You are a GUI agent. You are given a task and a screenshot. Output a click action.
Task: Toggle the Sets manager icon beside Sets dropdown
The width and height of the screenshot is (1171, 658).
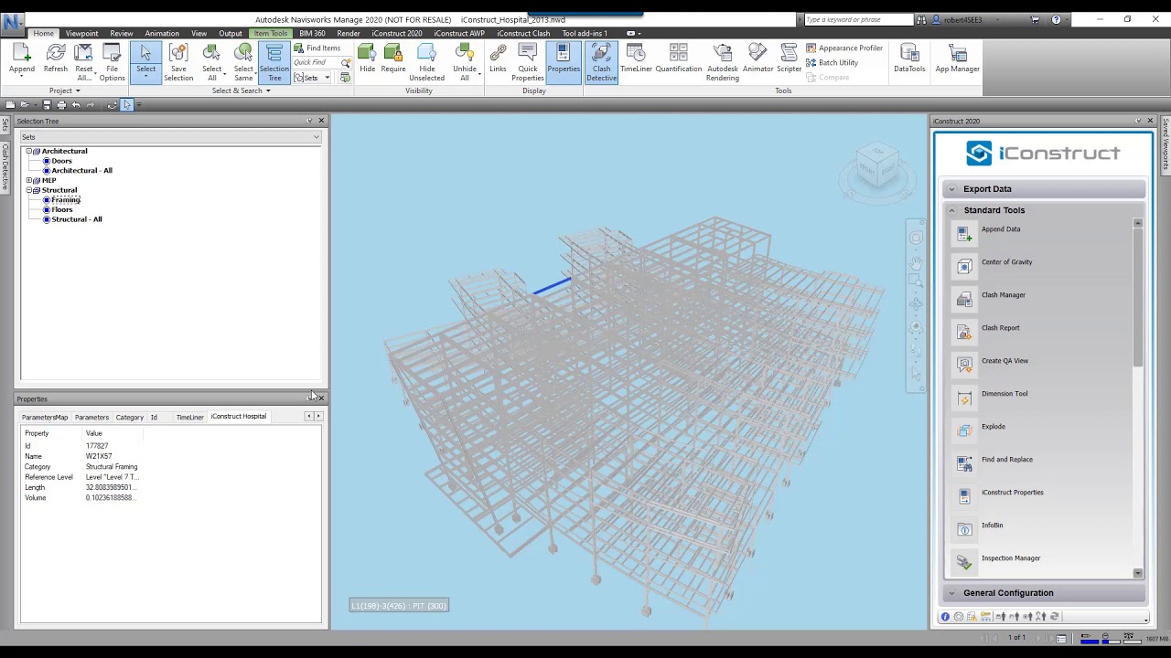point(345,78)
